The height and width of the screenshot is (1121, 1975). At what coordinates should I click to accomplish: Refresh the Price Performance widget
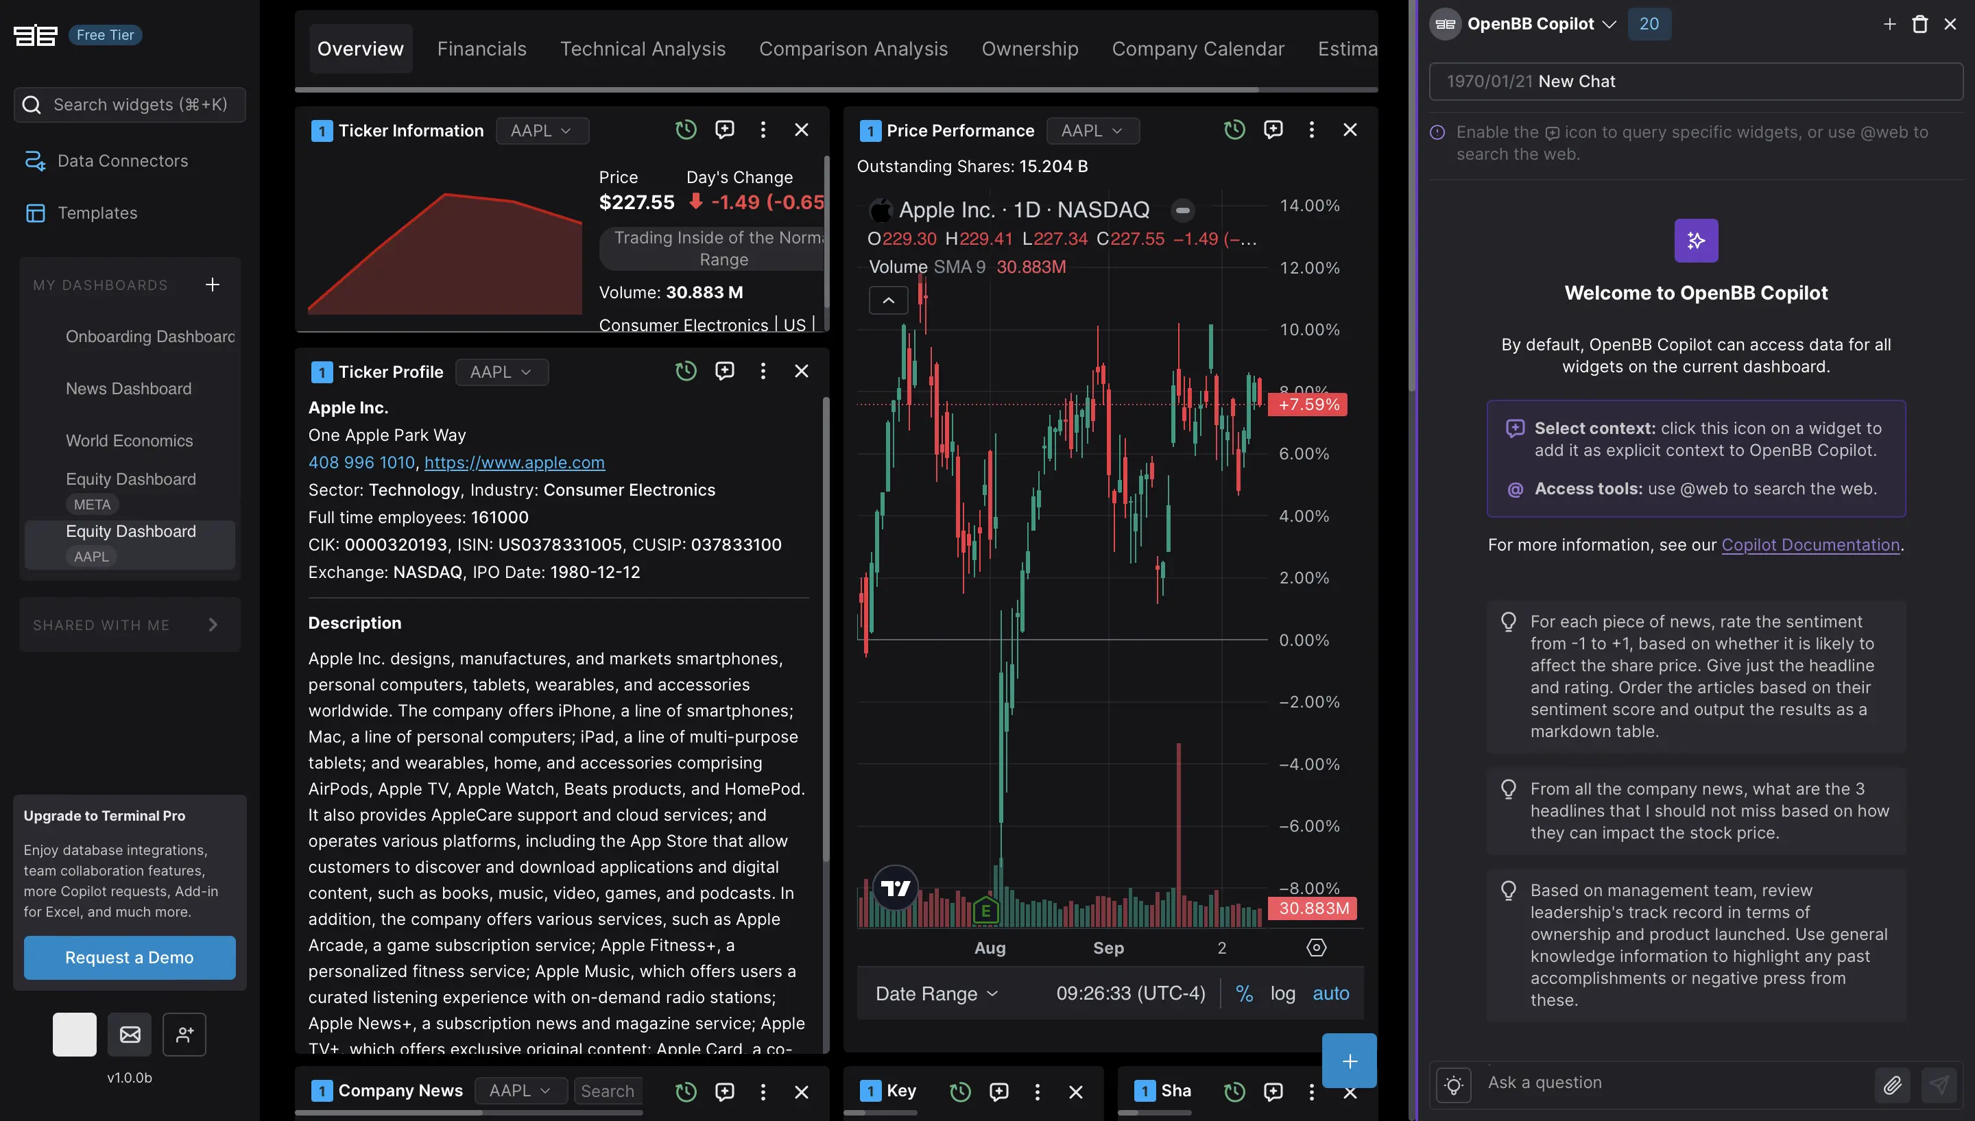[x=1234, y=130]
